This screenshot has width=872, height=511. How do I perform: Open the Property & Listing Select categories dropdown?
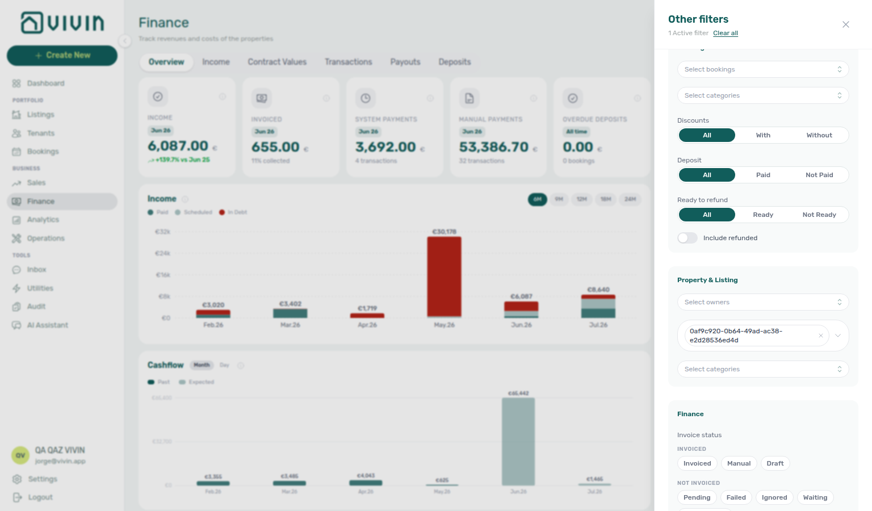(763, 369)
